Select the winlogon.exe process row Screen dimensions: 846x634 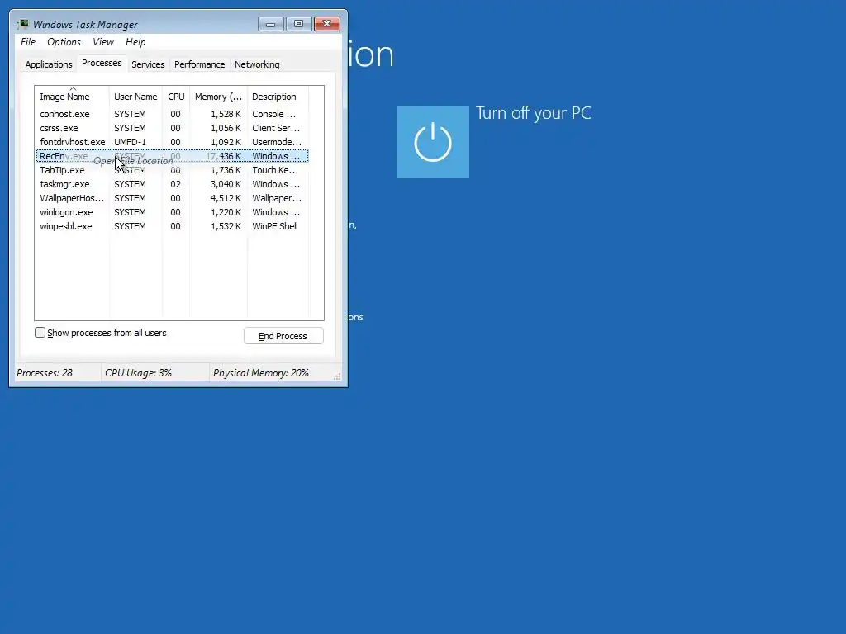pyautogui.click(x=172, y=212)
